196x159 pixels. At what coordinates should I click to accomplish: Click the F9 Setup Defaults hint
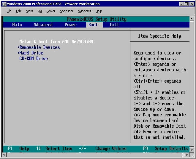coord(165,149)
